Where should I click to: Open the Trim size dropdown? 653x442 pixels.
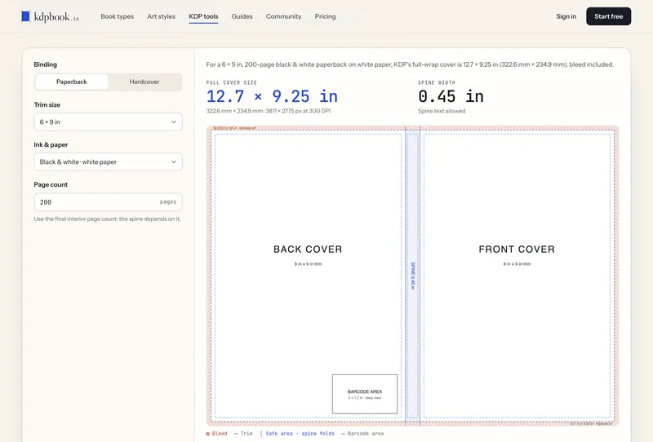[108, 122]
